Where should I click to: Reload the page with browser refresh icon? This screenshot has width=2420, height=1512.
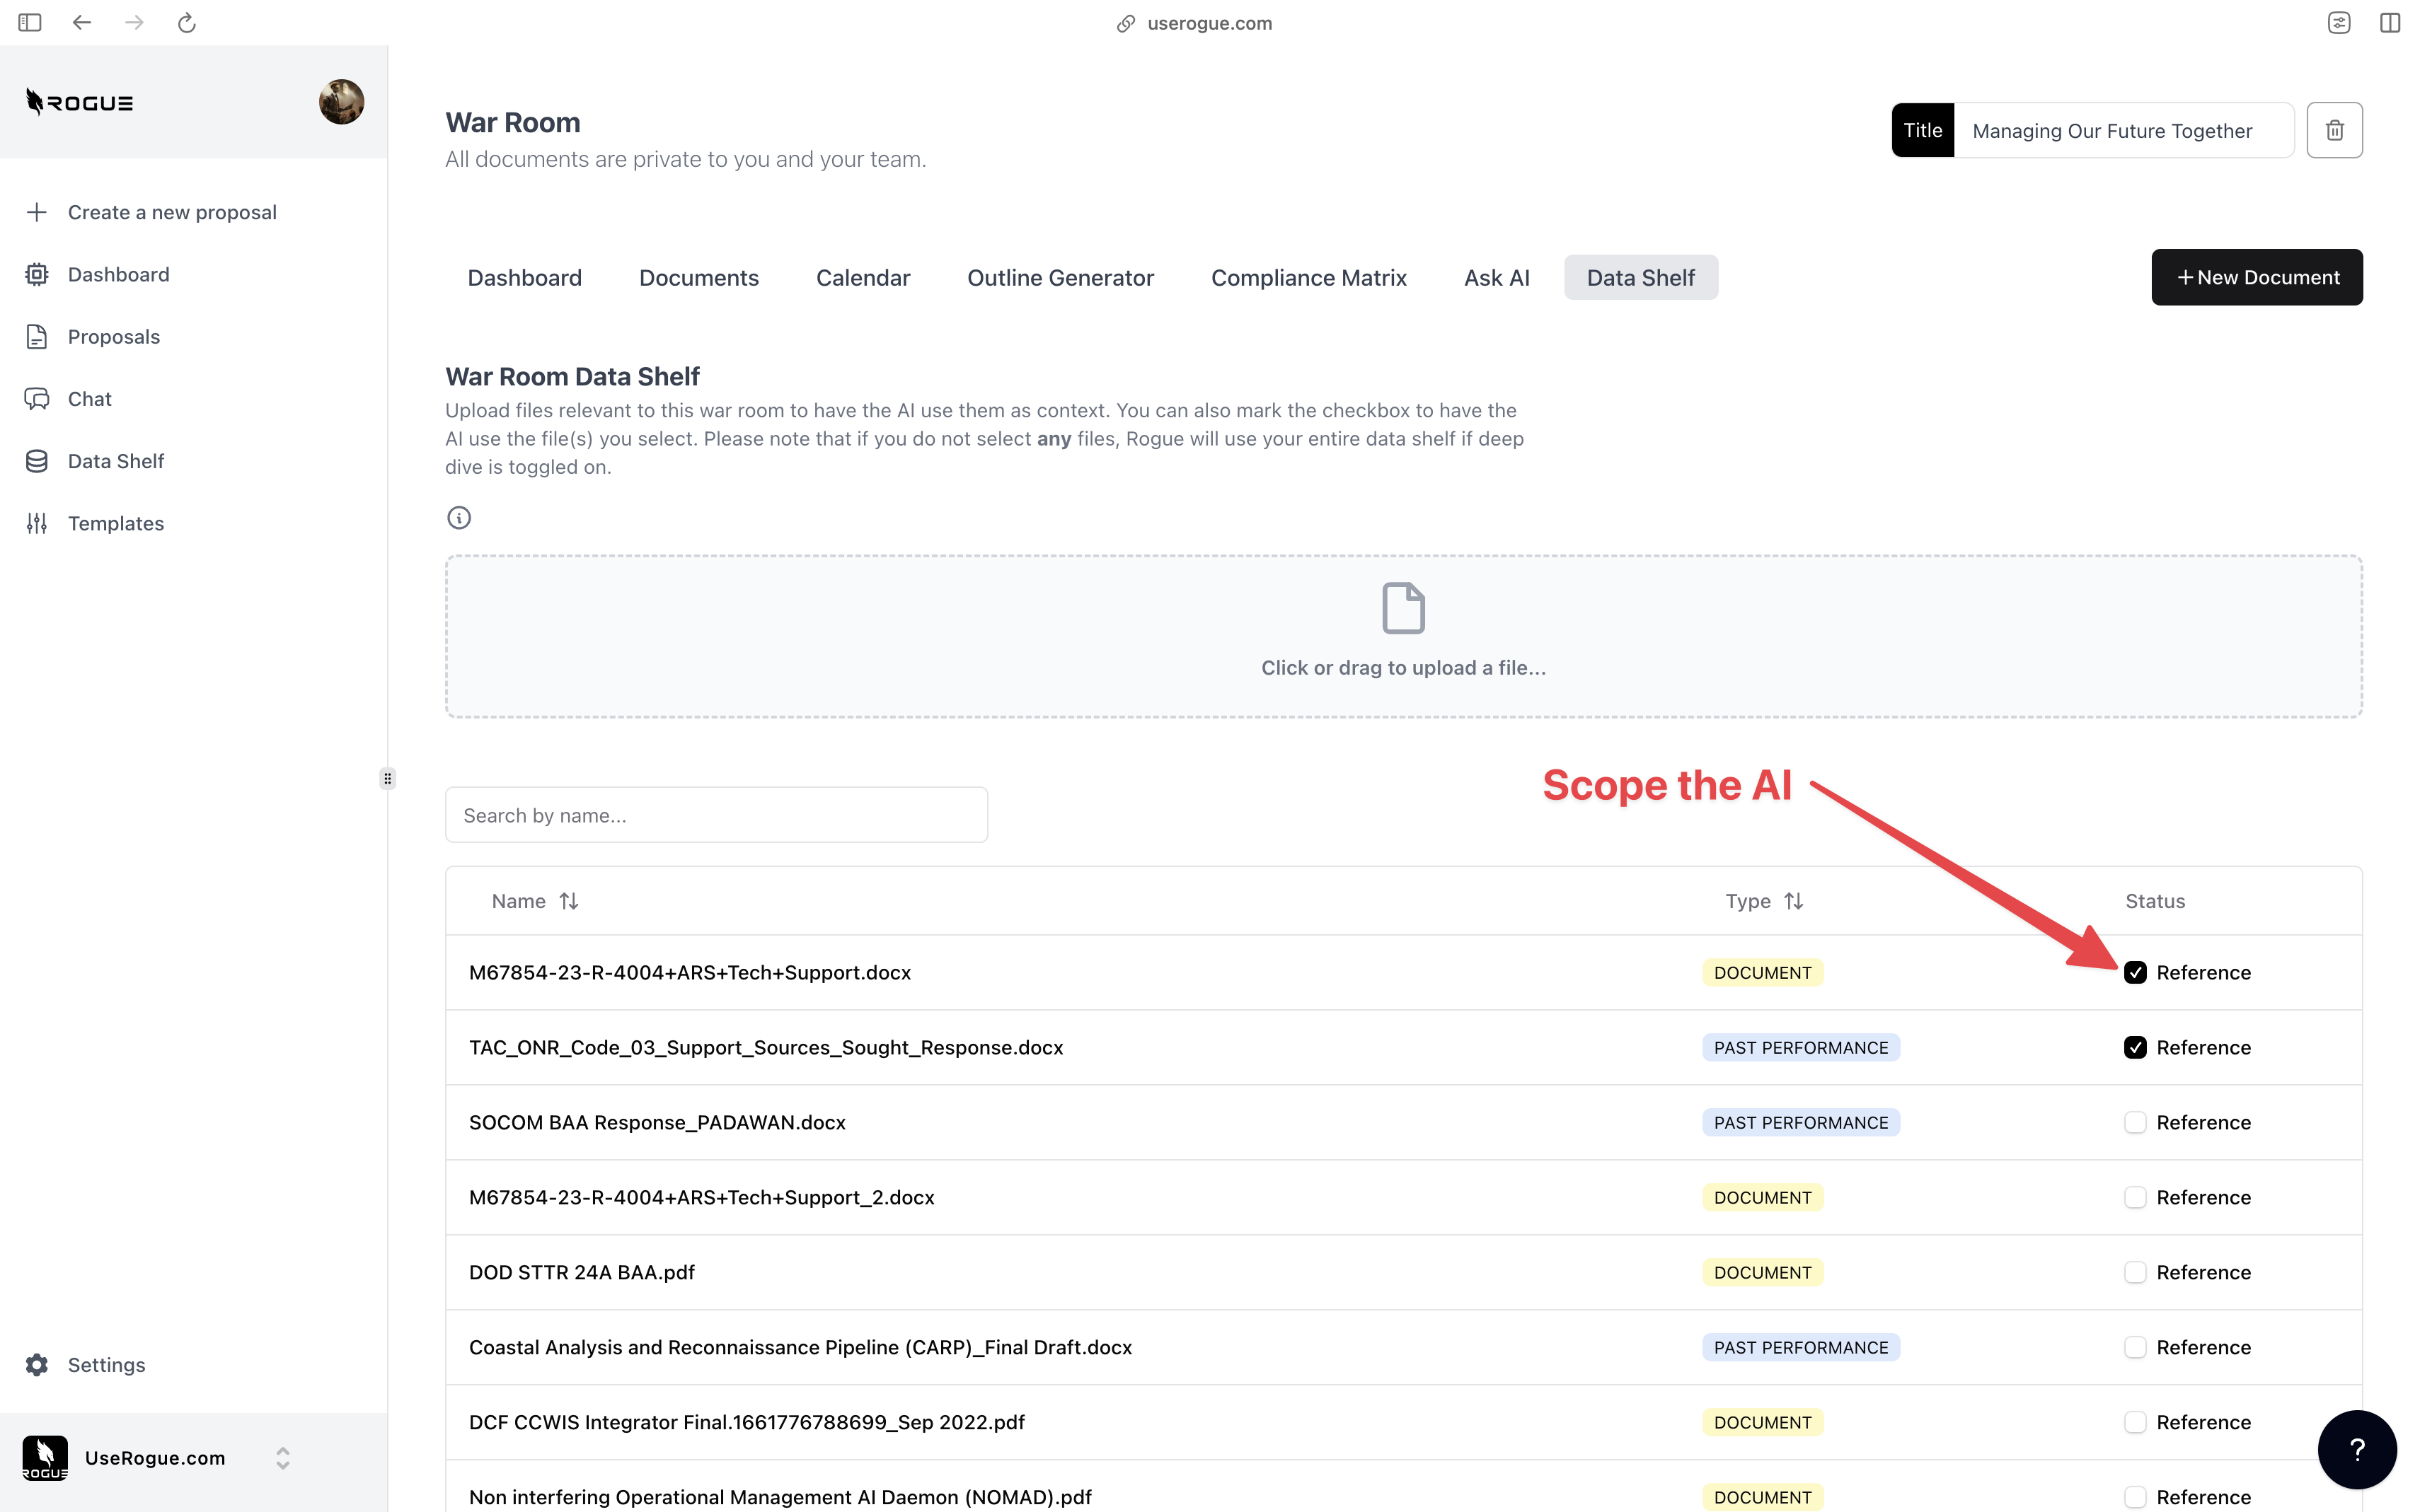pos(187,23)
